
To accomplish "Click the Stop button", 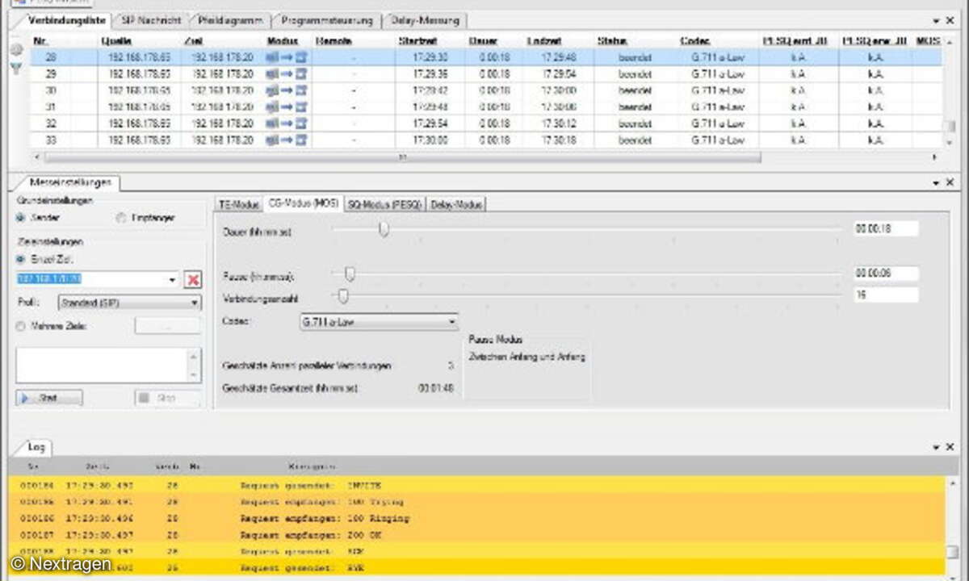I will 167,398.
